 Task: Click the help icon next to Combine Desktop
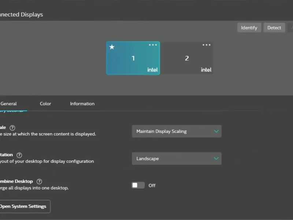tap(39, 181)
